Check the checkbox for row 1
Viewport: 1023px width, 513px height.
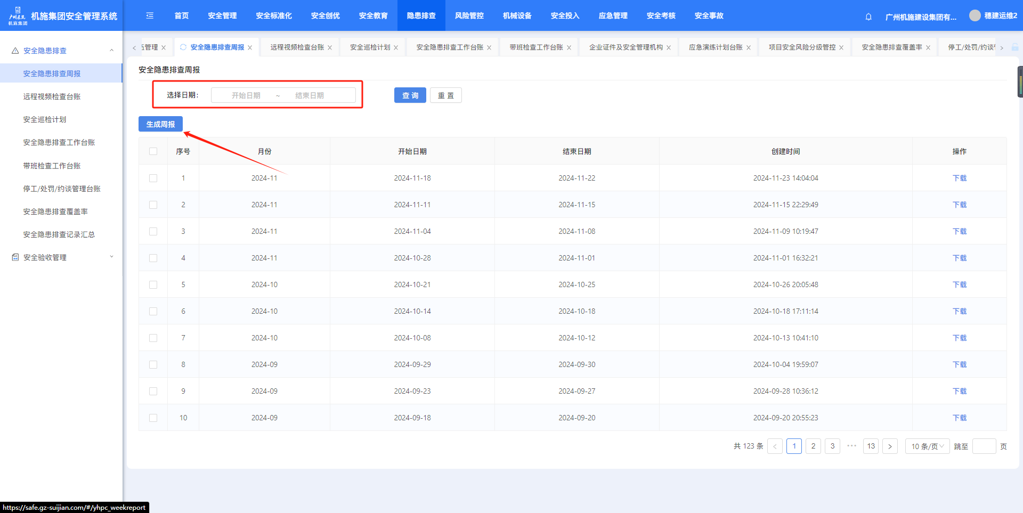(x=153, y=178)
